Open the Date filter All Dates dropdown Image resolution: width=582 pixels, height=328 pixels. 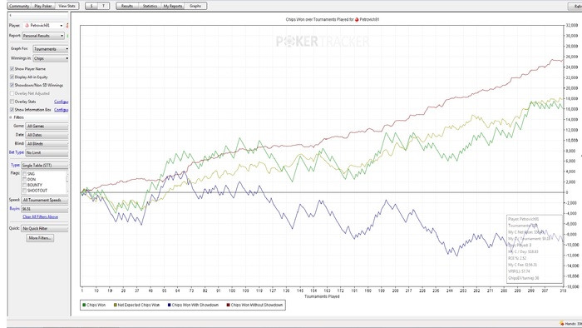click(47, 135)
